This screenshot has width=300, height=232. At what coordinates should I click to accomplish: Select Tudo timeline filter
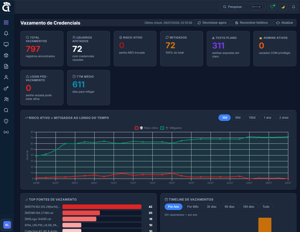(266, 207)
